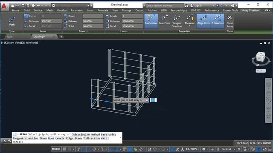
Task: Click the command line customize wrench icon
Action: coord(9,141)
